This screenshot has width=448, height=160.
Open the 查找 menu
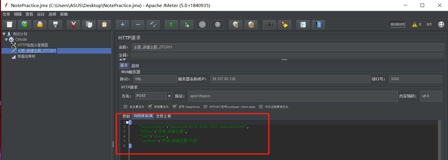pos(29,14)
